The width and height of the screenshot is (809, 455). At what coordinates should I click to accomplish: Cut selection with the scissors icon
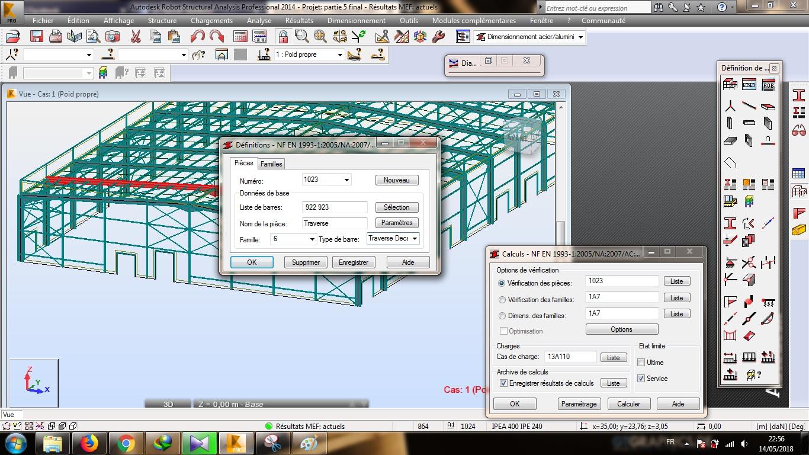point(136,37)
